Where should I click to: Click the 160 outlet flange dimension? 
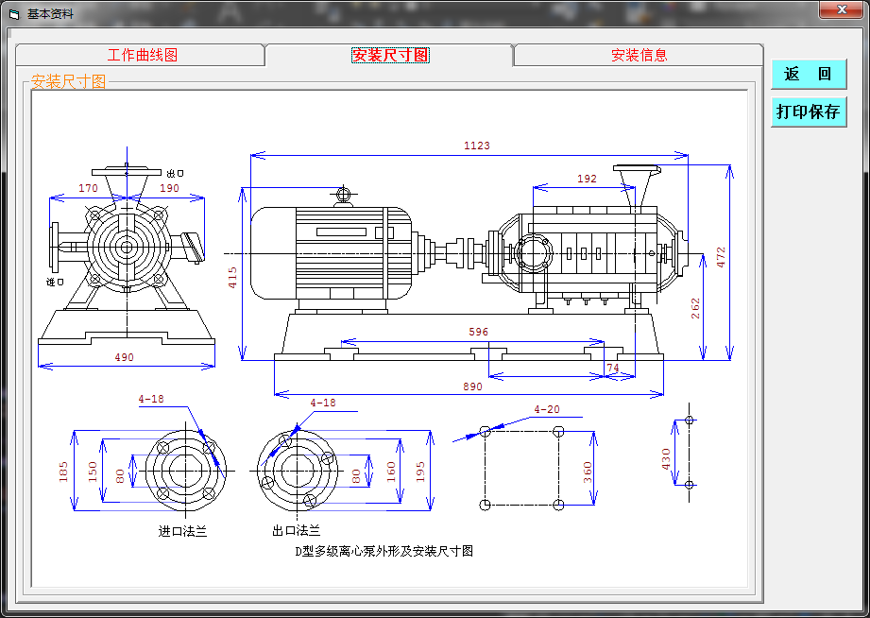[391, 472]
